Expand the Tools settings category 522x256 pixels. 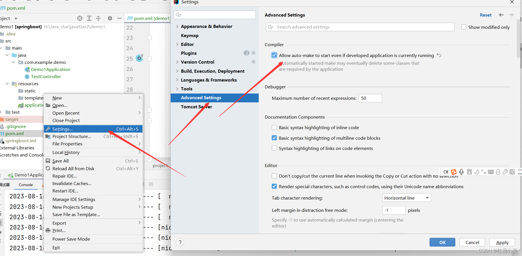pos(177,89)
